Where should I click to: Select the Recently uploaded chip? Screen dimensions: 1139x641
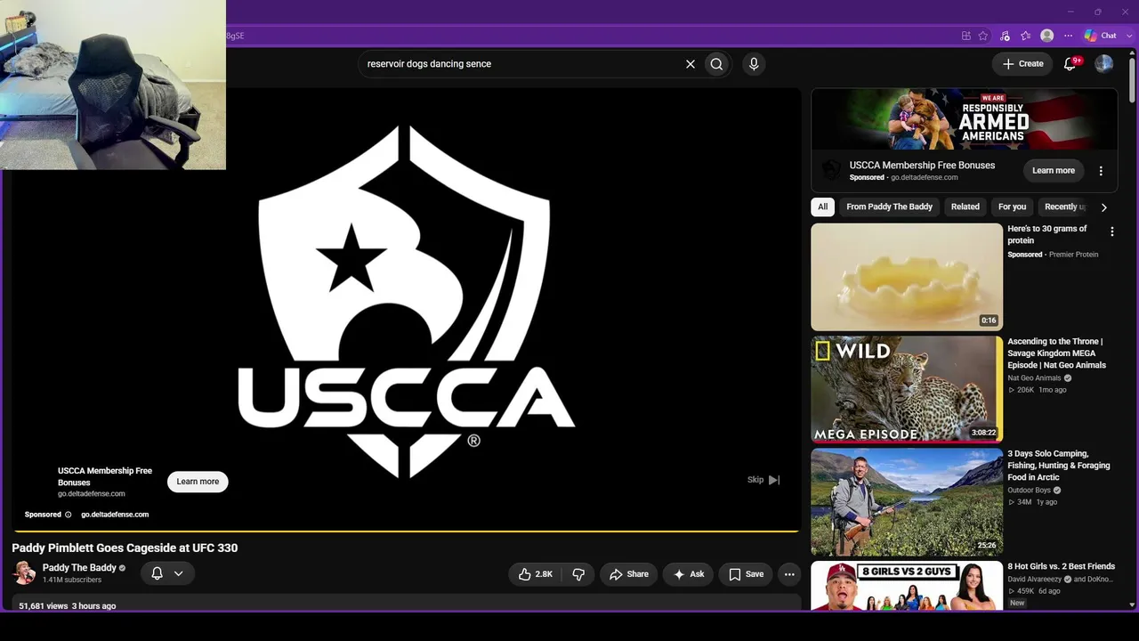[x=1063, y=207]
